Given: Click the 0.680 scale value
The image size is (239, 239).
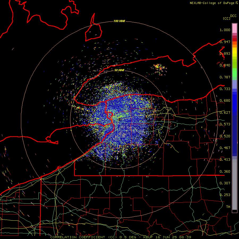Looking at the screenshot, I should tap(225, 101).
